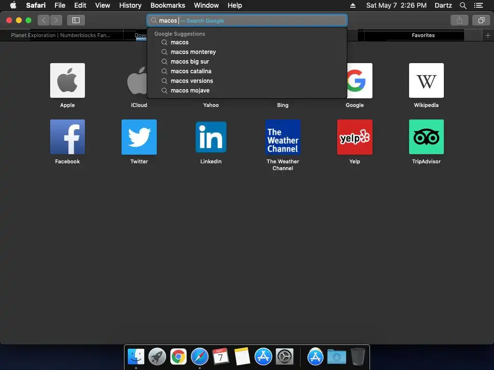Open the File menu
Screen dimensions: 494x370
pyautogui.click(x=60, y=5)
